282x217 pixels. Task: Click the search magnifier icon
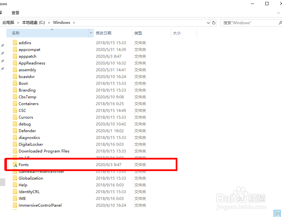tap(280, 23)
